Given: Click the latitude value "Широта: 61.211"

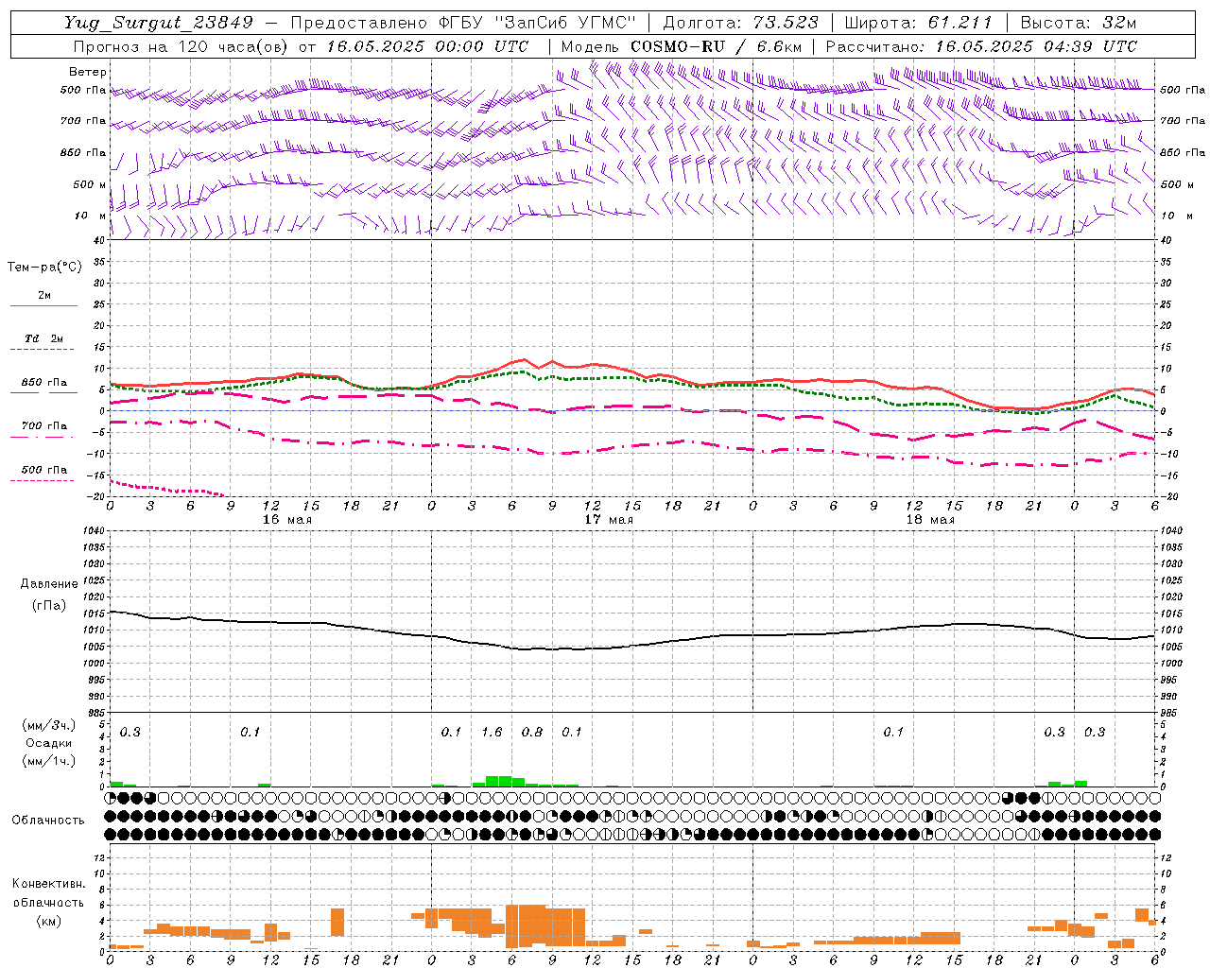Looking at the screenshot, I should (x=919, y=23).
